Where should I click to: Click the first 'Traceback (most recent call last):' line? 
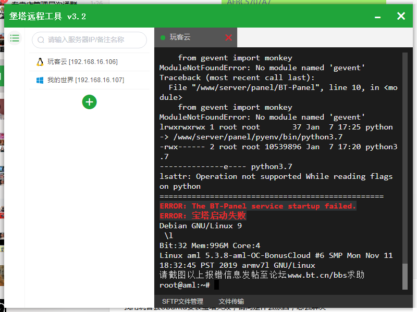(x=237, y=77)
